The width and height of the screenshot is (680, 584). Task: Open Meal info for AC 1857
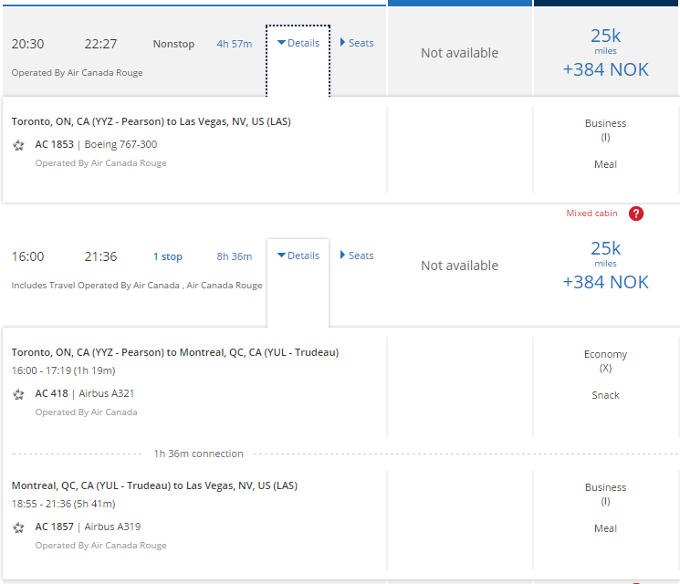coord(605,528)
